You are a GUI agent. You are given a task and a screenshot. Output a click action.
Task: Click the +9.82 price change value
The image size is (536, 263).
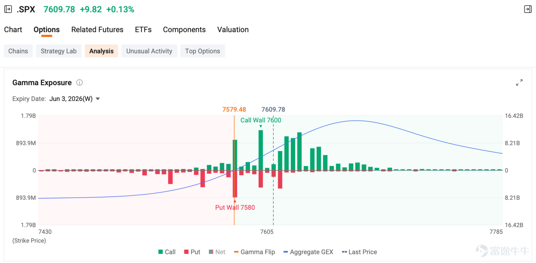[91, 9]
